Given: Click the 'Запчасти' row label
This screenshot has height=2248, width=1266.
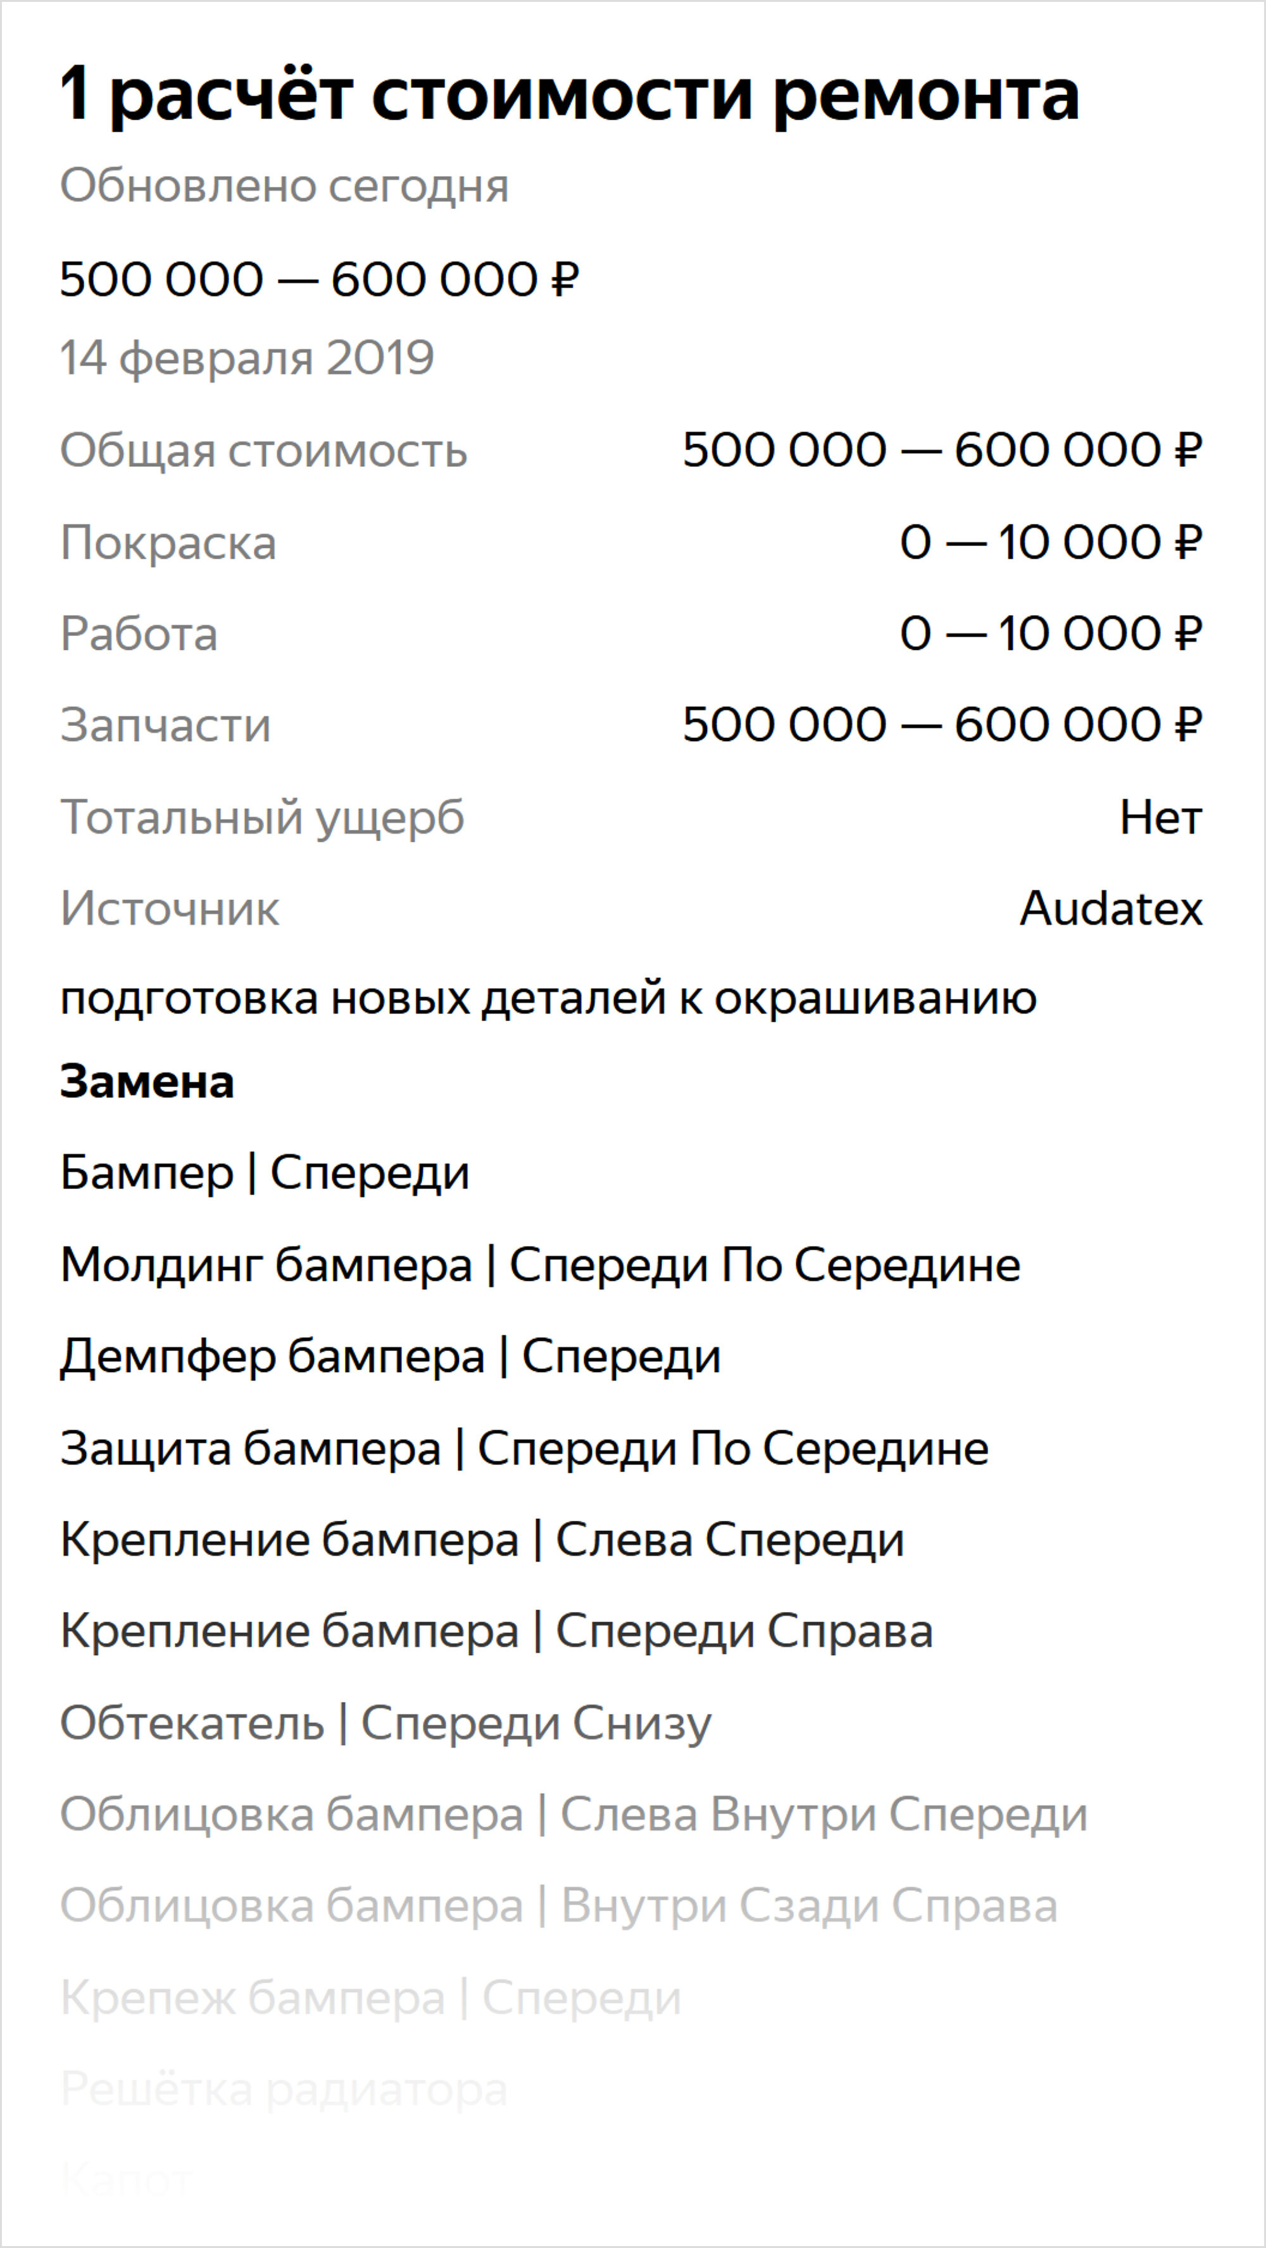Looking at the screenshot, I should [x=166, y=725].
